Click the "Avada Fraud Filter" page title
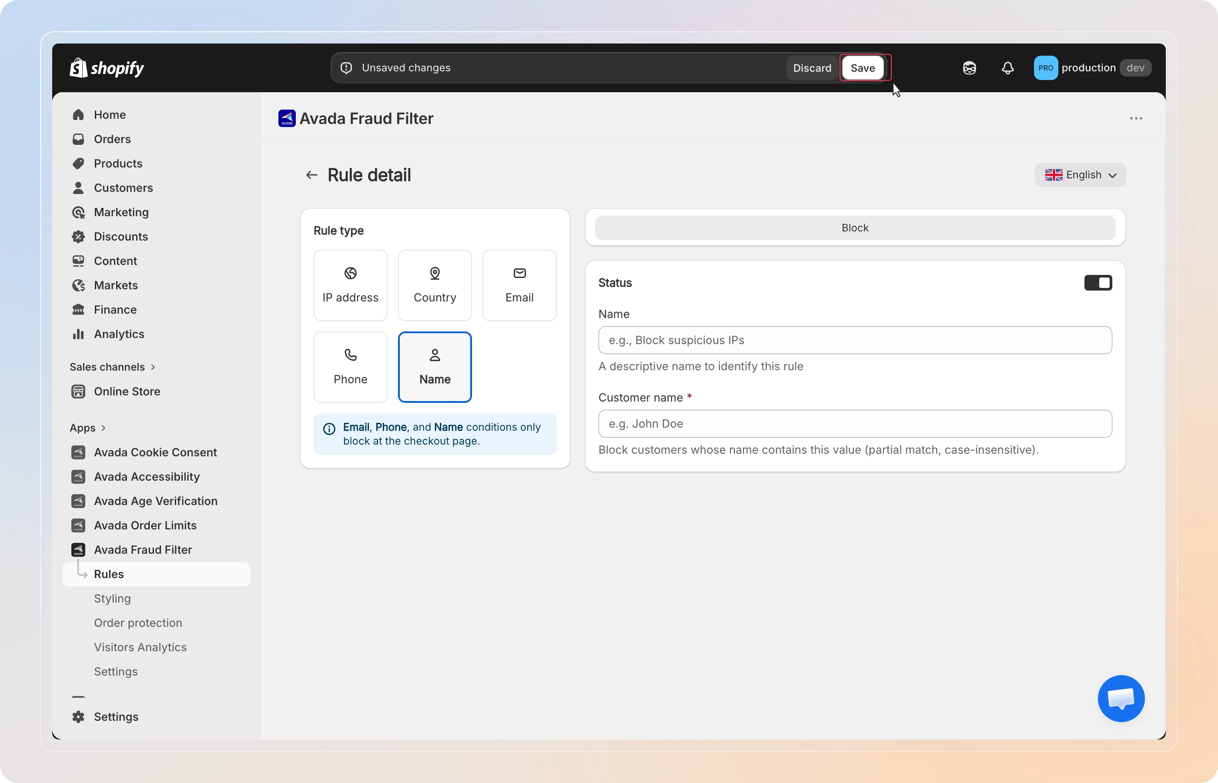The height and width of the screenshot is (783, 1218). coord(367,118)
